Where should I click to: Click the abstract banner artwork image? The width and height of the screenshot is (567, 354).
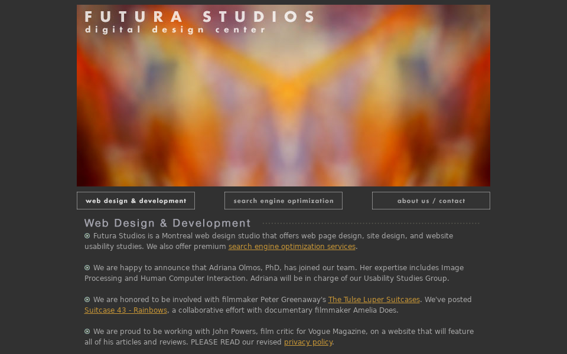283,106
